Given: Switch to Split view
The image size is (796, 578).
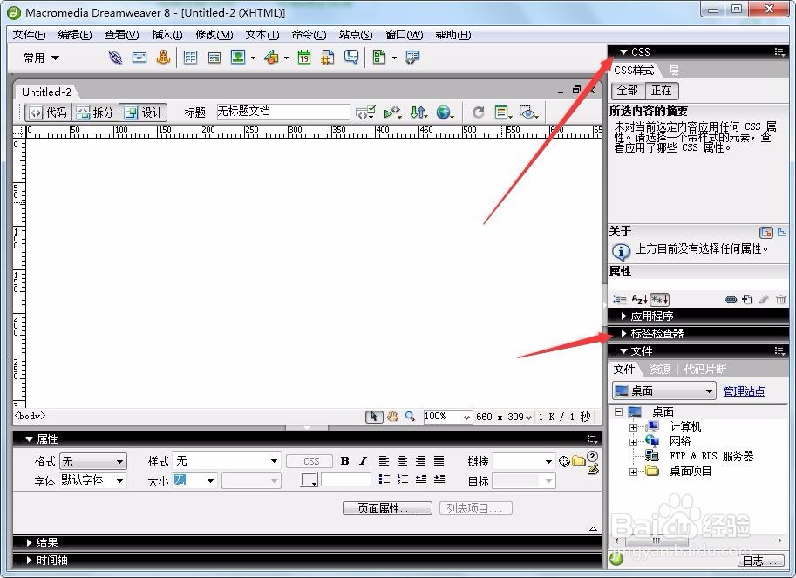Looking at the screenshot, I should [x=95, y=112].
